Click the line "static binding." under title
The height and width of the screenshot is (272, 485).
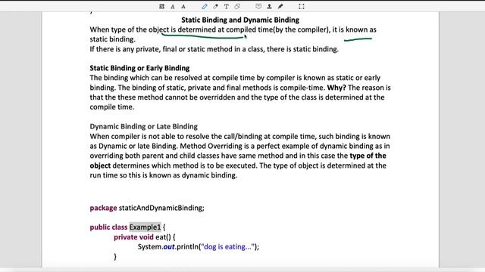(113, 39)
